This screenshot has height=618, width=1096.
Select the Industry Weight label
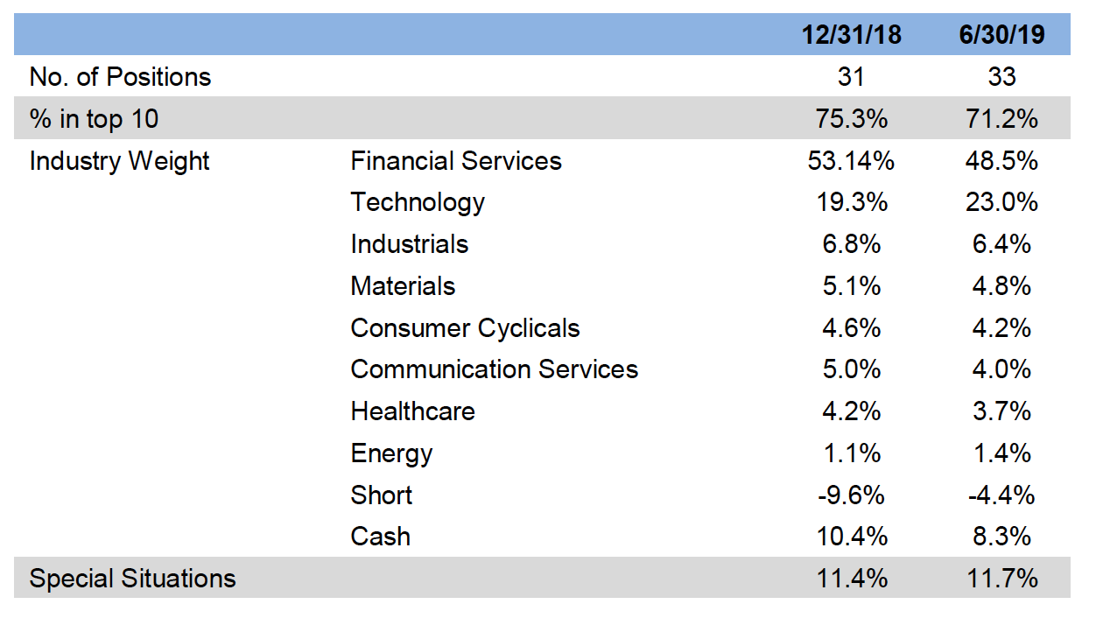[x=120, y=161]
